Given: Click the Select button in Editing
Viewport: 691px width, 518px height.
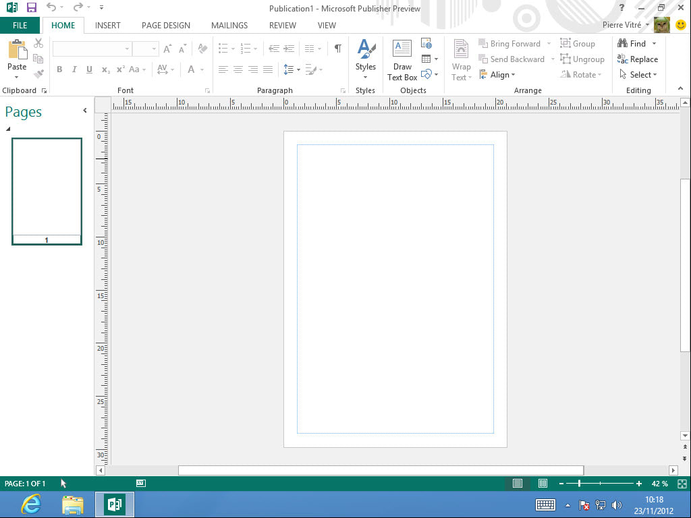Looking at the screenshot, I should [638, 74].
